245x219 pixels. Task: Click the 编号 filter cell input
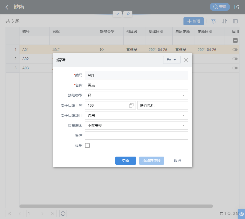(x=34, y=40)
